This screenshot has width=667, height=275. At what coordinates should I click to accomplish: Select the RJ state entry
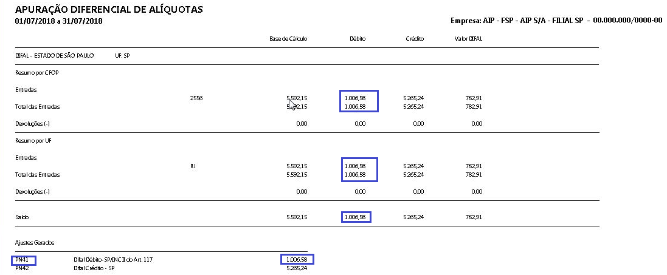(193, 165)
